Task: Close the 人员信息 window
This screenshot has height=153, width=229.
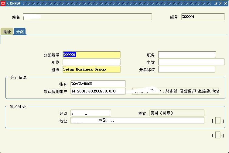Action: pyautogui.click(x=225, y=3)
